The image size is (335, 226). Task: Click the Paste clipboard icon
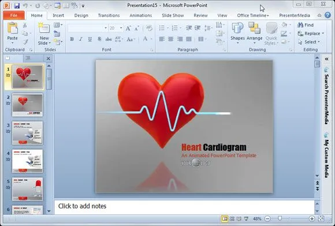point(12,28)
